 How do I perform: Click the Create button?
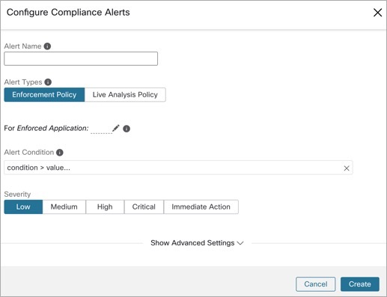click(x=360, y=284)
